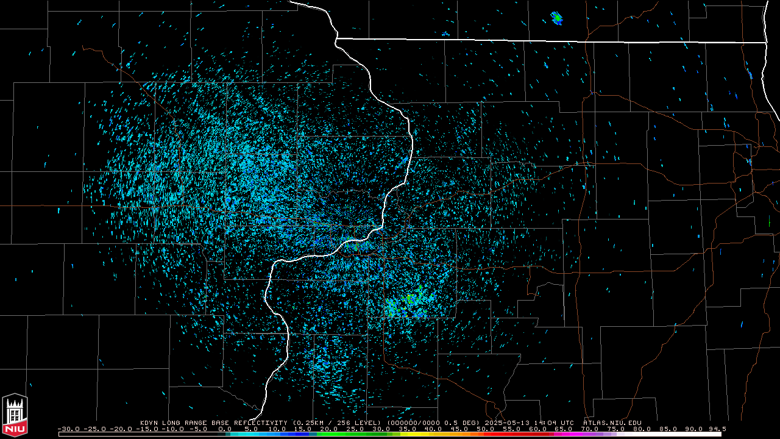Click the 94.5 color scale label
The width and height of the screenshot is (780, 439).
[717, 429]
